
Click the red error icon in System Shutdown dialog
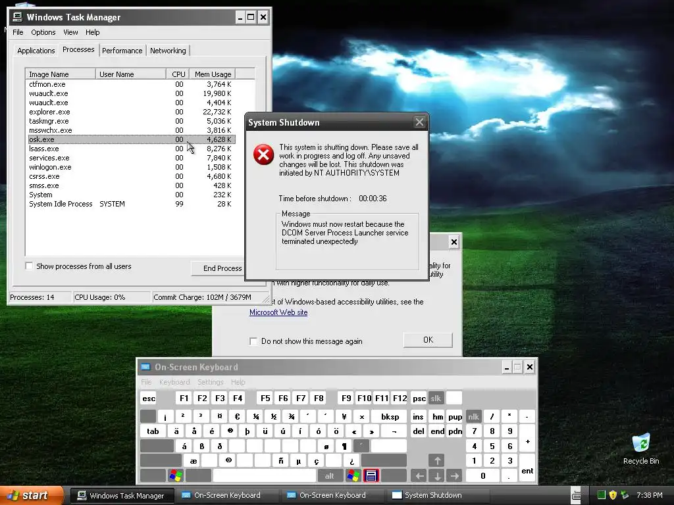[x=263, y=155]
